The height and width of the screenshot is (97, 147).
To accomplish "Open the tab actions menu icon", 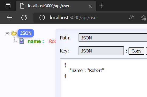I will (x=8, y=6).
